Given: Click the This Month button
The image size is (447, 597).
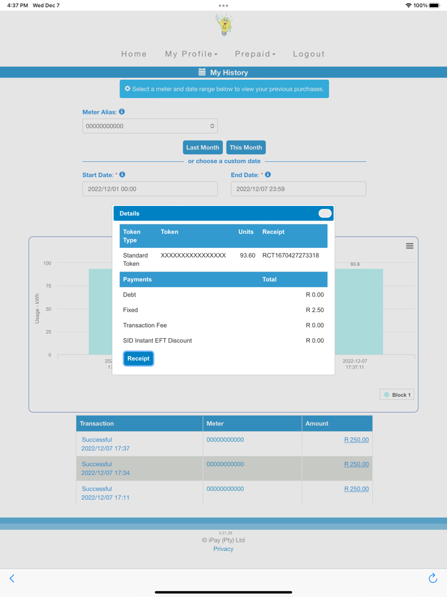Looking at the screenshot, I should (246, 148).
